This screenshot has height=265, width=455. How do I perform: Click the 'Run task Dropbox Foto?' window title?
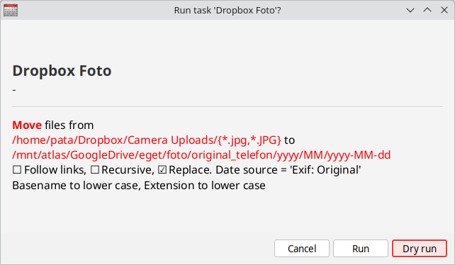[x=227, y=10]
